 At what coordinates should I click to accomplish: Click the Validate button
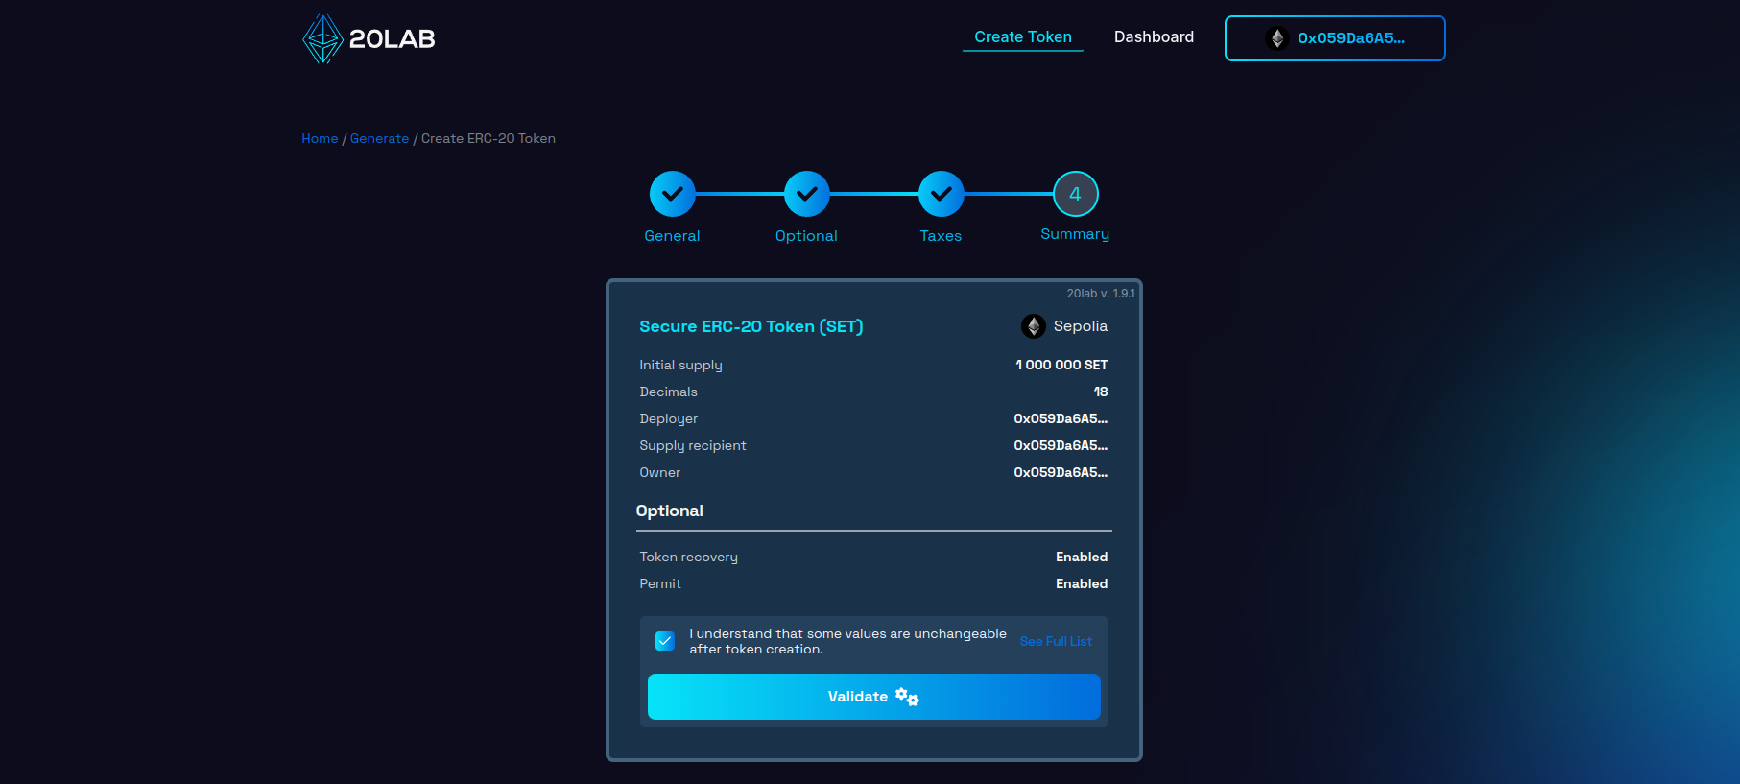pyautogui.click(x=873, y=697)
